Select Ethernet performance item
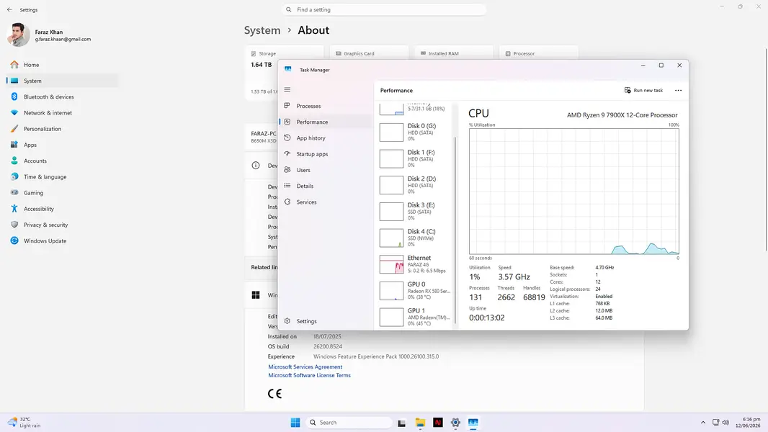 tap(415, 264)
